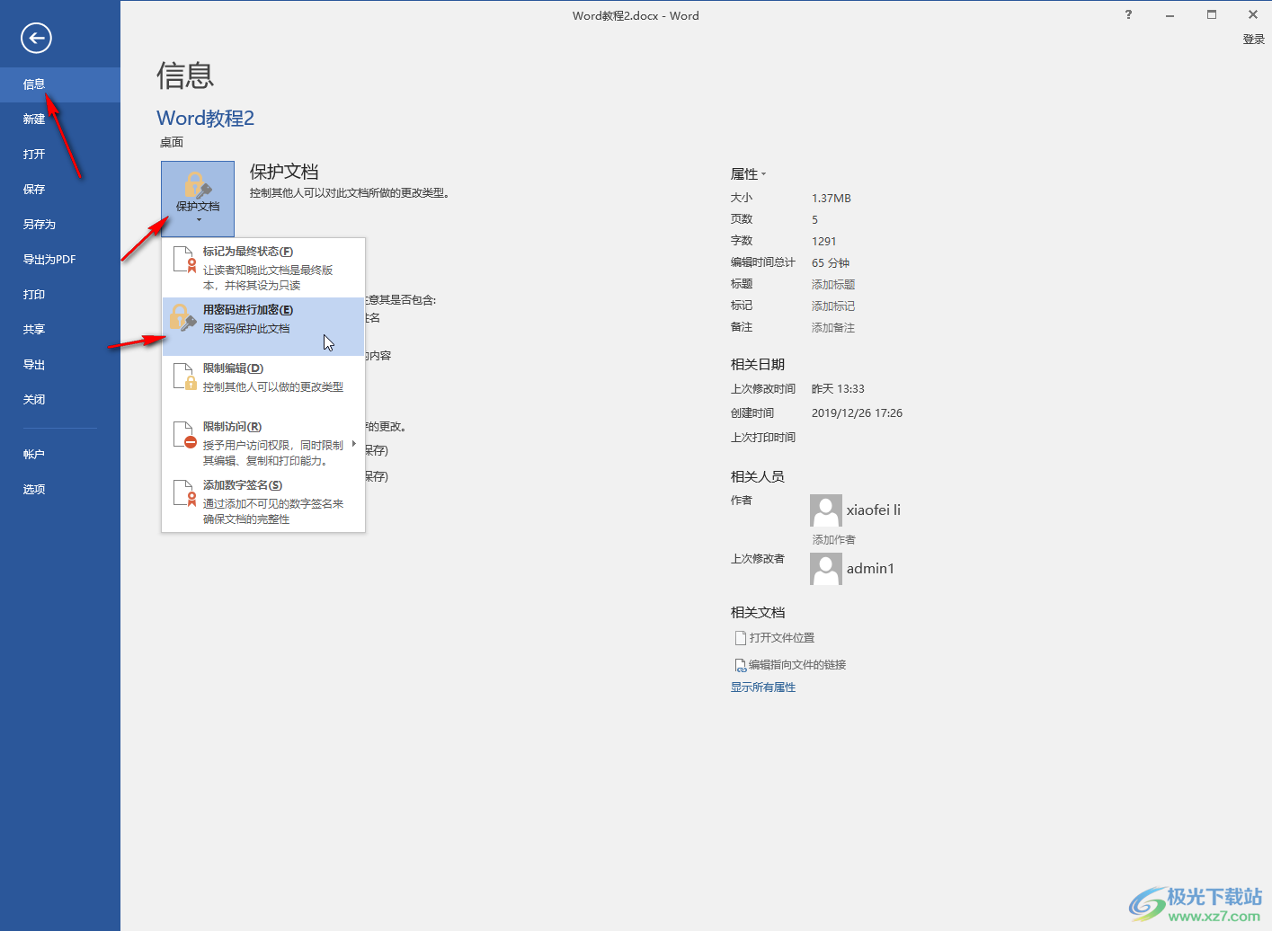Screen dimensions: 1272x931
Task: Select 信息 in the sidebar
Action: 60,84
